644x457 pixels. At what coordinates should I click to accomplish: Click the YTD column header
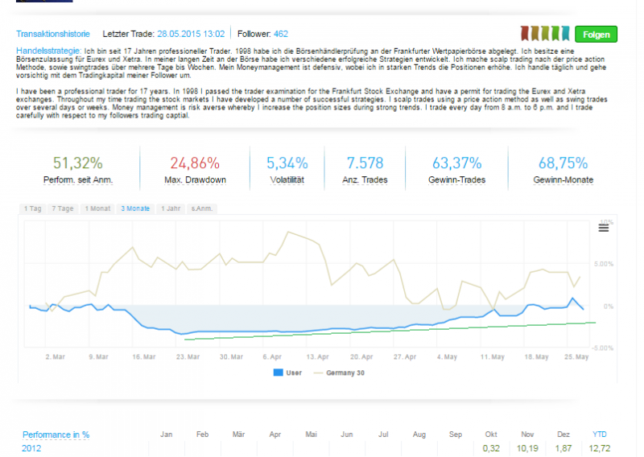click(600, 434)
